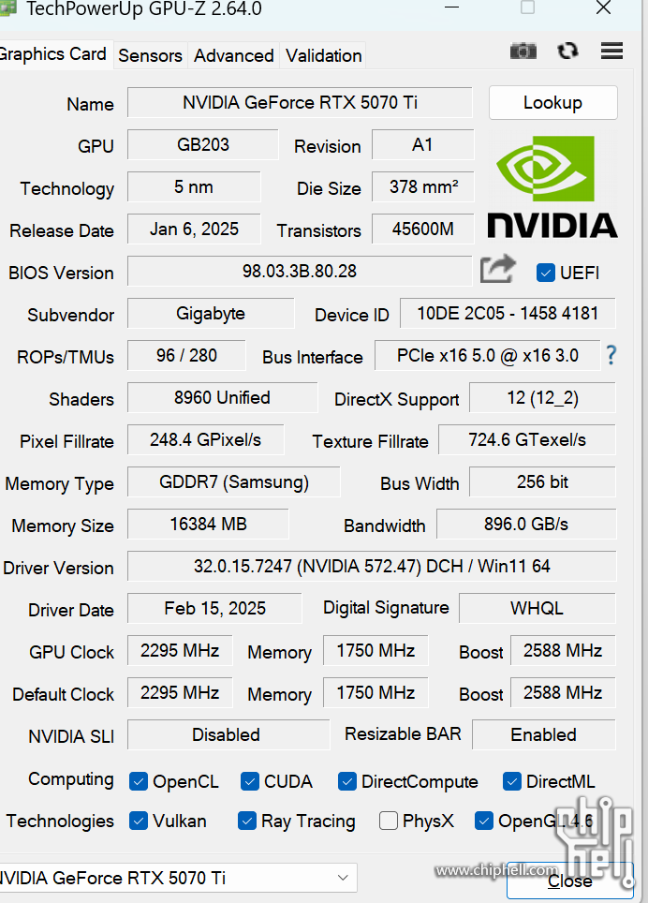Image resolution: width=648 pixels, height=903 pixels.
Task: Take a screenshot using the camera icon
Action: [523, 52]
